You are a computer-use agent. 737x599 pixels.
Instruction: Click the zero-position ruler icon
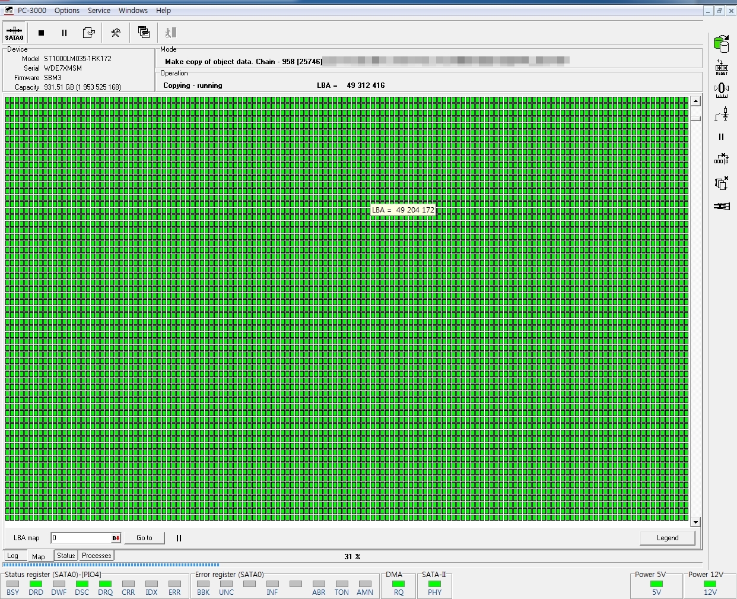(x=722, y=90)
